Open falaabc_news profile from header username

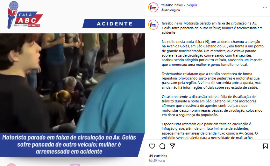tap(172, 5)
